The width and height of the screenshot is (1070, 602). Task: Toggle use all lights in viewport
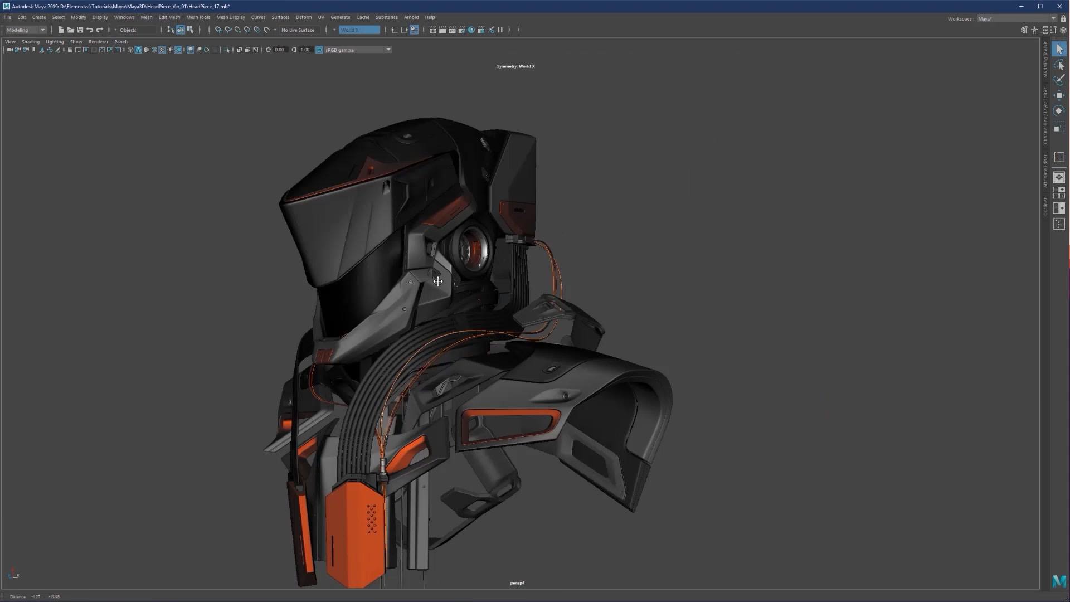[170, 50]
